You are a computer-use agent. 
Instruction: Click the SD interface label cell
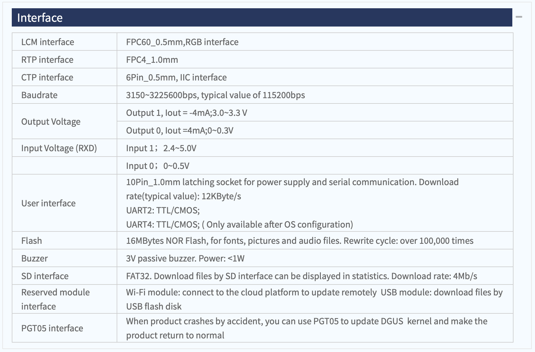tap(65, 276)
